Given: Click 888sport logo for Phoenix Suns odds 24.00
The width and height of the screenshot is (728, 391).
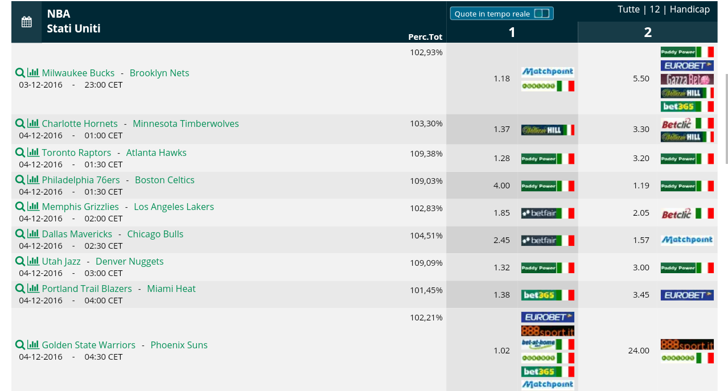Looking at the screenshot, I should (687, 344).
